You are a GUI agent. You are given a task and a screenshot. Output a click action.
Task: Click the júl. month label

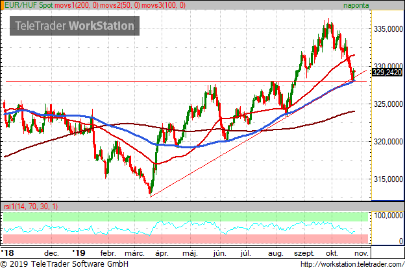(245, 254)
